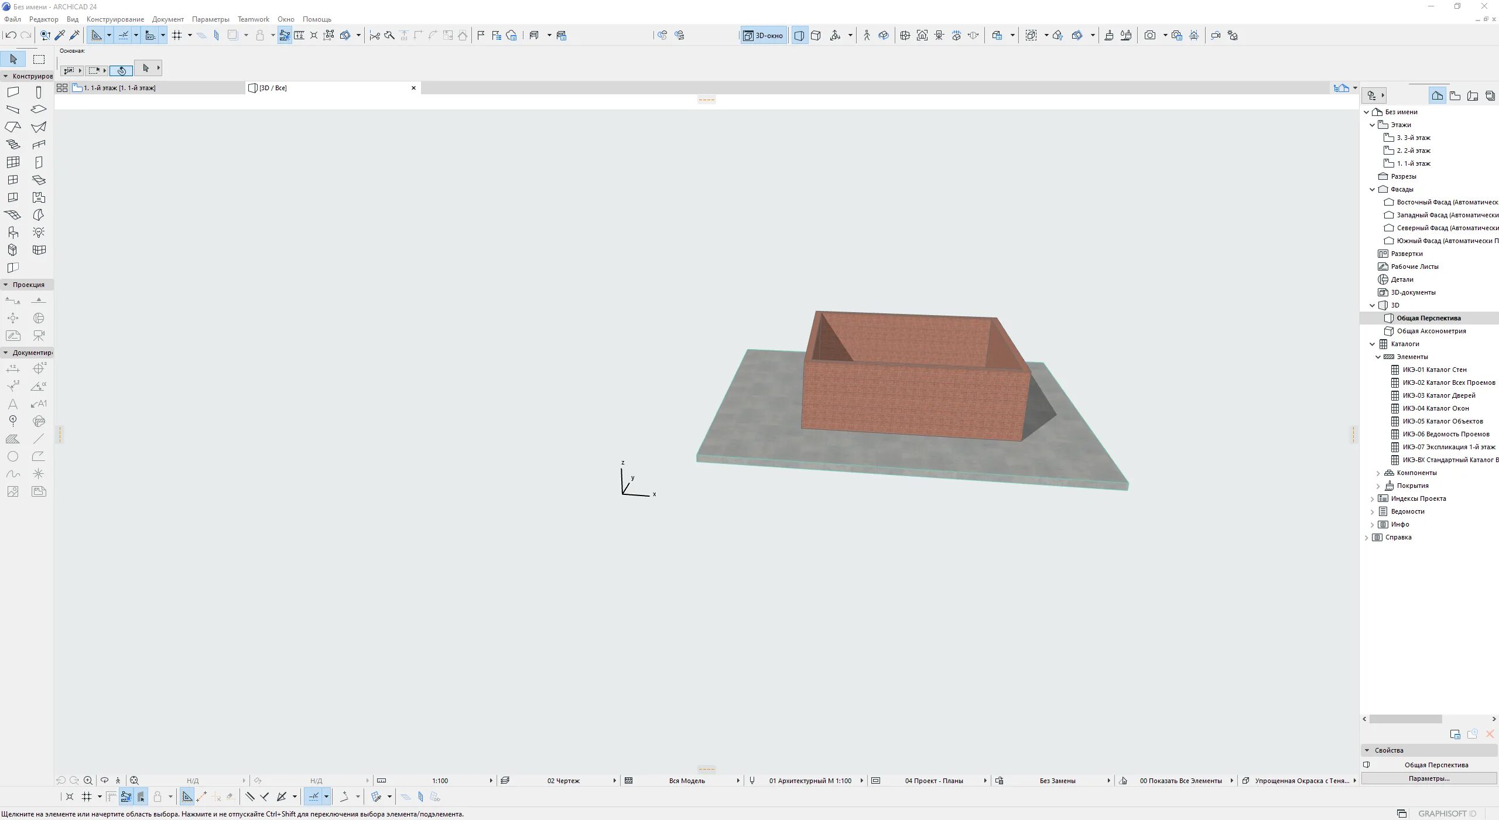Close the 3D / Все tab
The image size is (1499, 820).
[413, 88]
